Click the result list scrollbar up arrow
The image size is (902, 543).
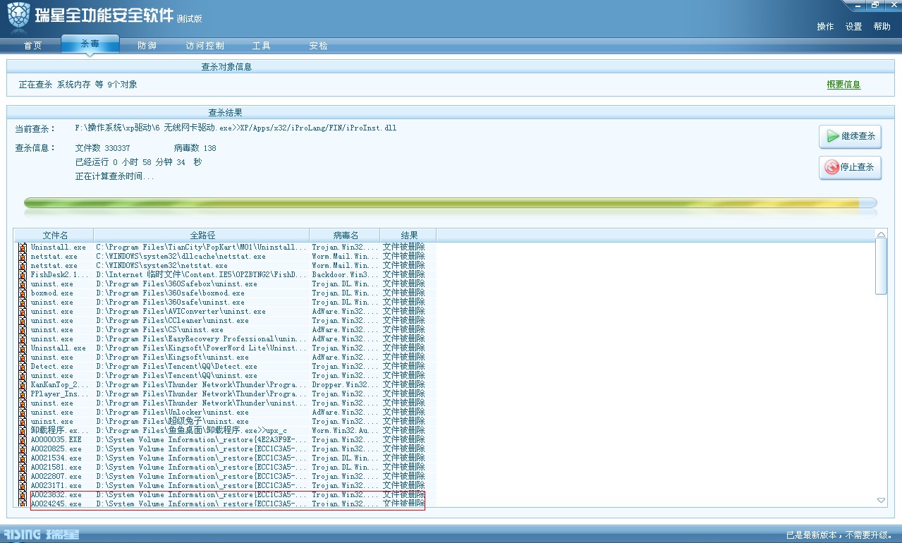(x=882, y=234)
